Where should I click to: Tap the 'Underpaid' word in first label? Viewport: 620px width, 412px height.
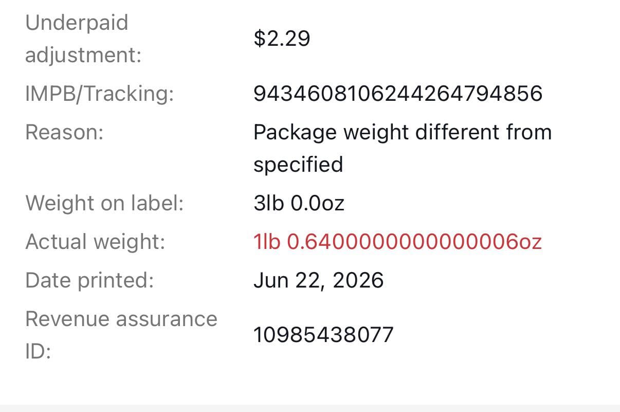[77, 23]
